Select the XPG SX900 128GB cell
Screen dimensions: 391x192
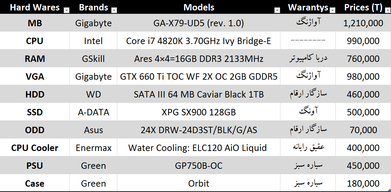pos(199,112)
